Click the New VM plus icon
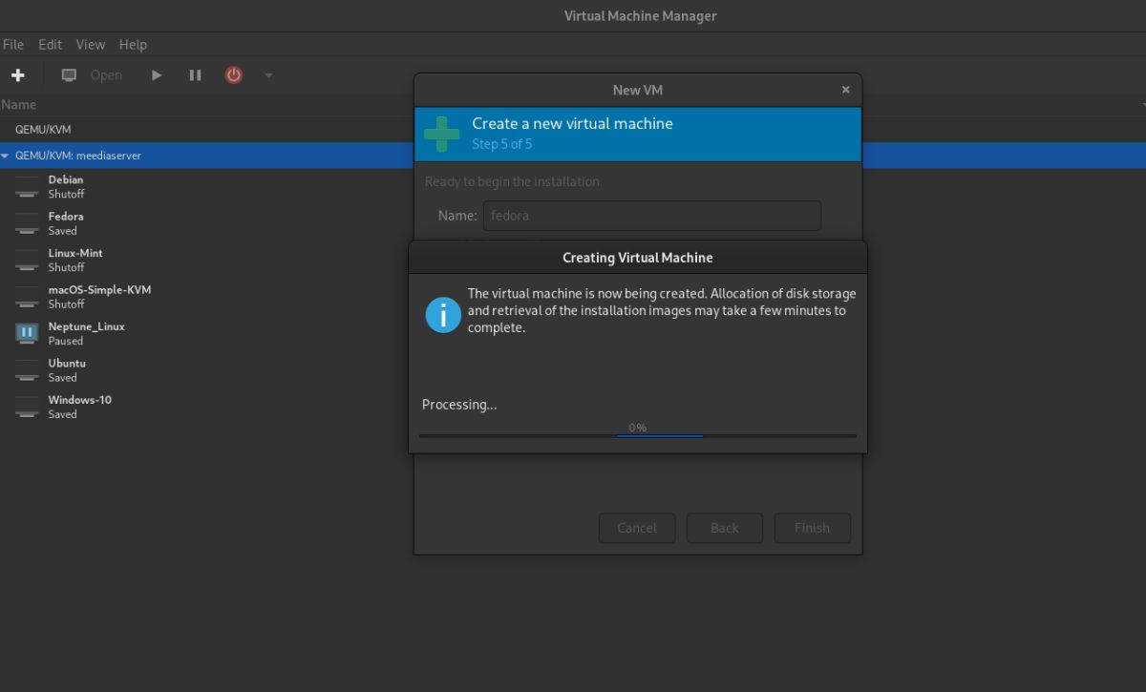Viewport: 1146px width, 692px height. pyautogui.click(x=19, y=74)
